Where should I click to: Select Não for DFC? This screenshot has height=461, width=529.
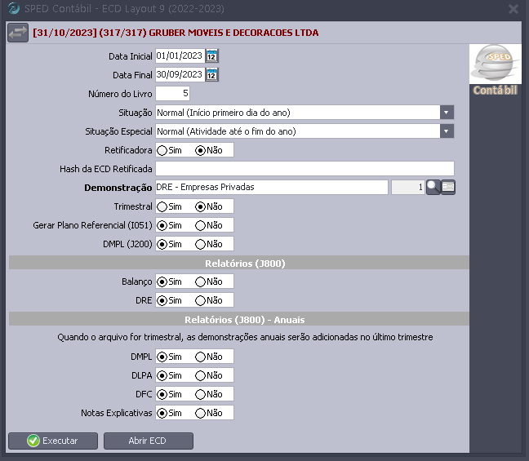point(208,394)
